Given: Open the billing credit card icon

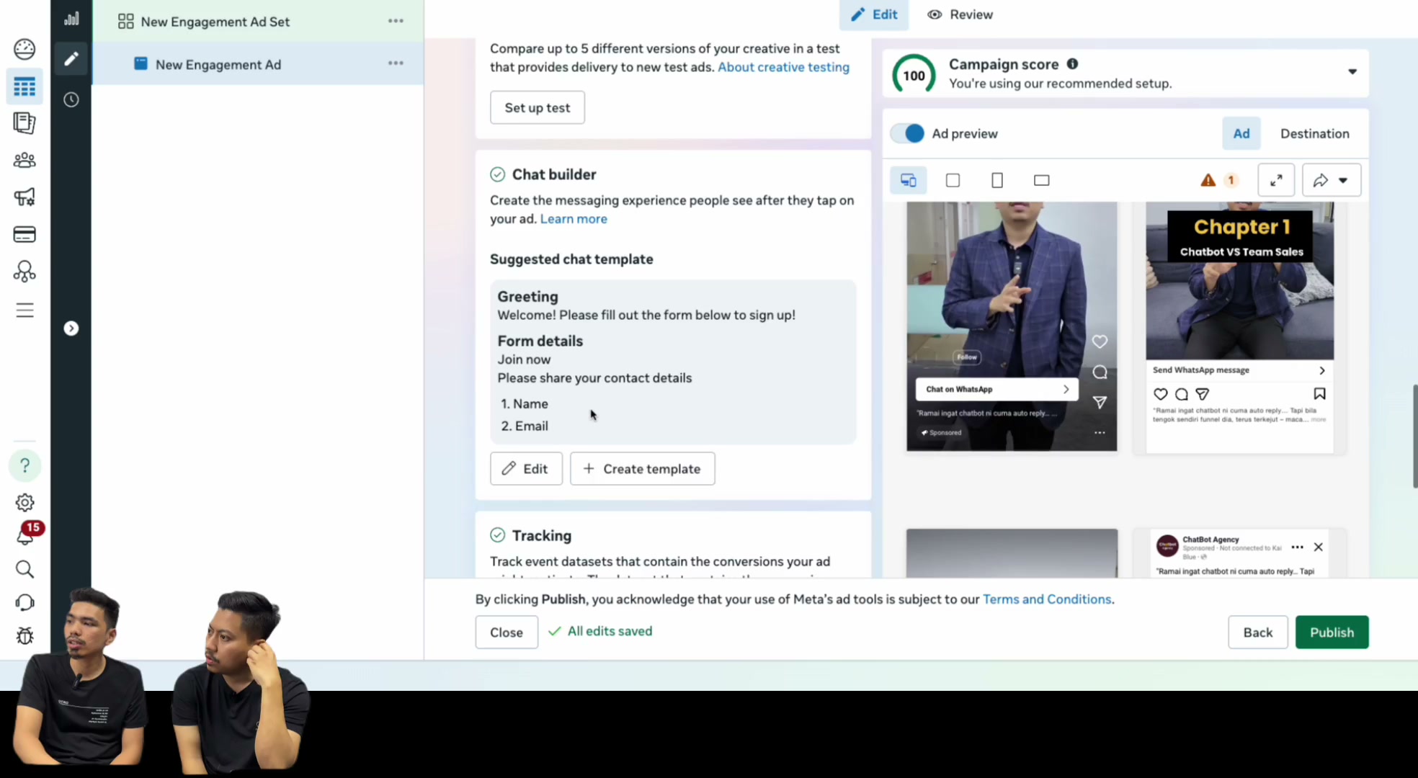Looking at the screenshot, I should coord(24,234).
